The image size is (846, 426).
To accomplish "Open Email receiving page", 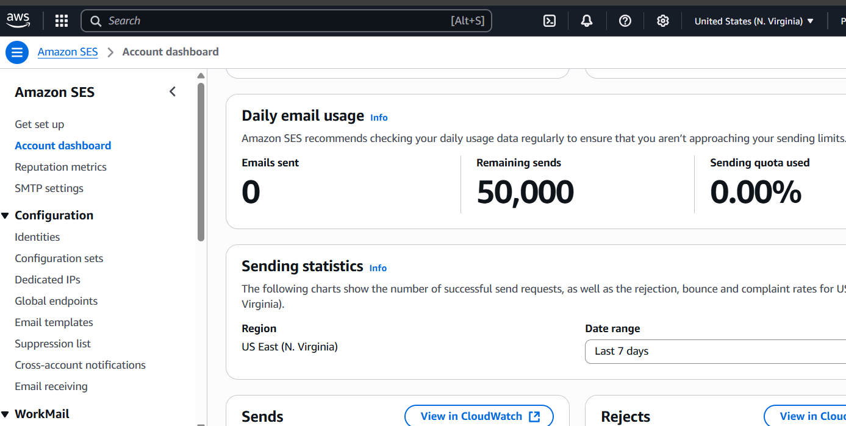I will tap(51, 386).
